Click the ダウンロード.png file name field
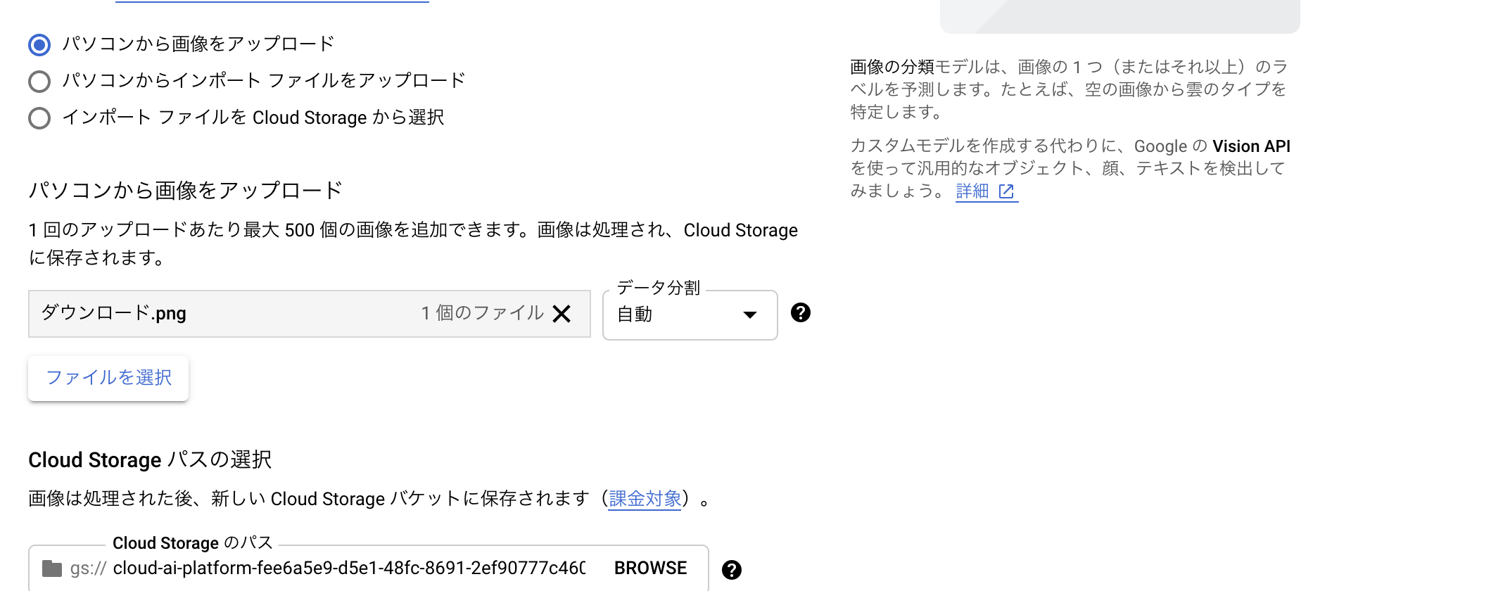This screenshot has height=591, width=1510. coord(211,314)
